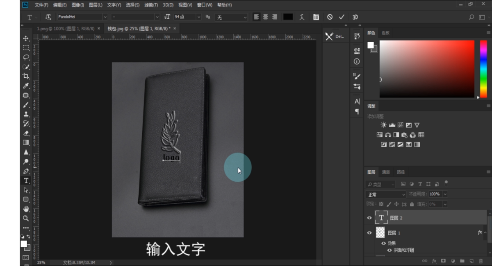Open the Character and Paragraph panels
The height and width of the screenshot is (266, 492).
tap(316, 17)
